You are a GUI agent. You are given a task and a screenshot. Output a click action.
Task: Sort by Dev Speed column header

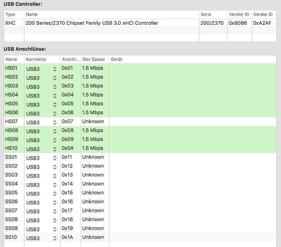click(x=95, y=59)
